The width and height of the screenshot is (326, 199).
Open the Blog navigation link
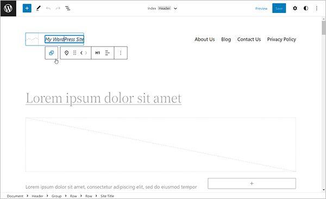[226, 40]
